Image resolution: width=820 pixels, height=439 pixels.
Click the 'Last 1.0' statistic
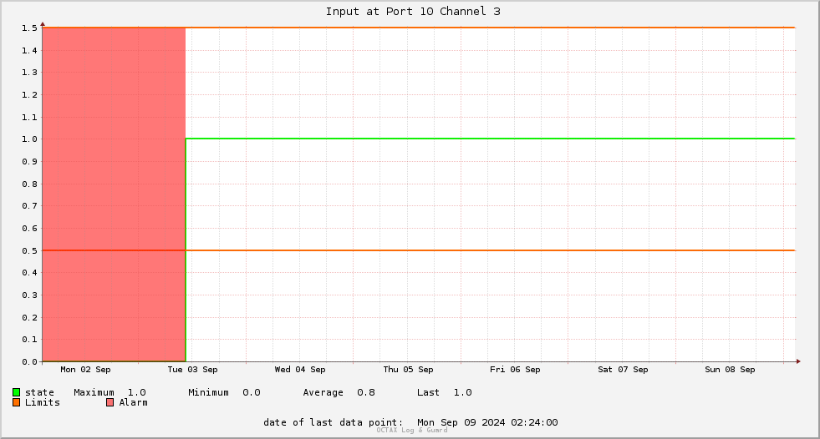coord(445,392)
